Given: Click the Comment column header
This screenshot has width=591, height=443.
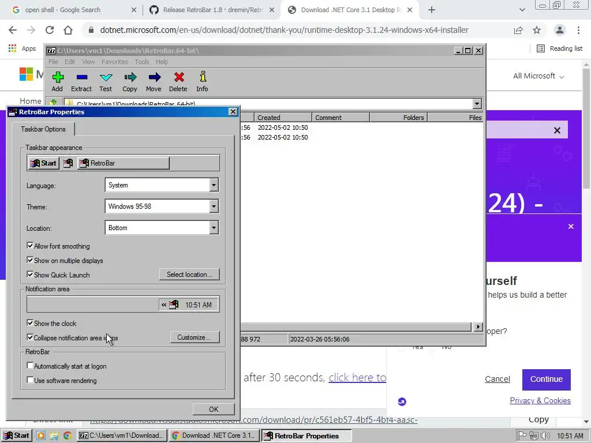Looking at the screenshot, I should point(341,118).
